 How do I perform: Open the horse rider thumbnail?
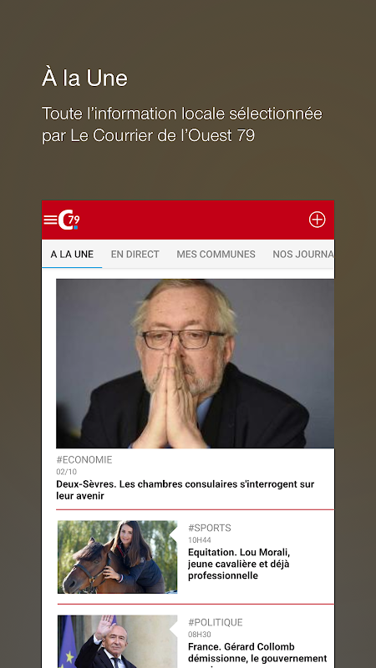(117, 557)
